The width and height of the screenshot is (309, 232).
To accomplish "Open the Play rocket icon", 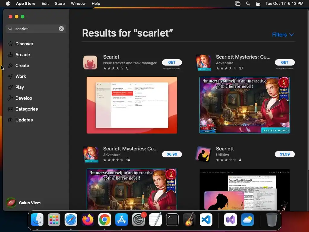I will (x=10, y=87).
